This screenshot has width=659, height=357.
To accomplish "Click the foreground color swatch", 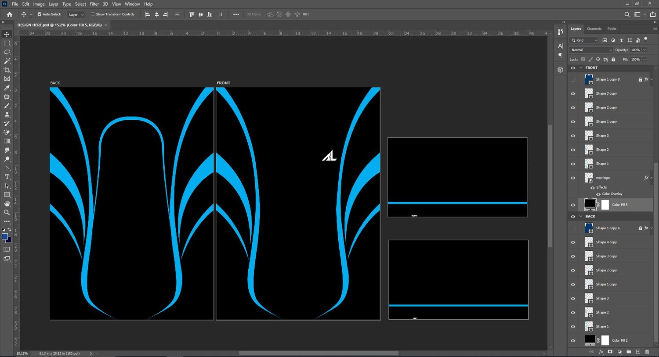I will 5,236.
